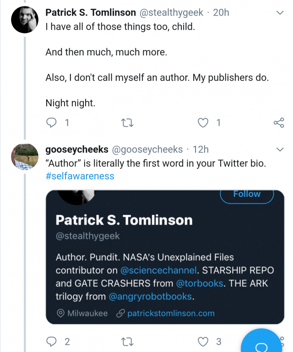Open gooseycheeks' profile avatar
Image resolution: width=293 pixels, height=352 pixels.
25,157
